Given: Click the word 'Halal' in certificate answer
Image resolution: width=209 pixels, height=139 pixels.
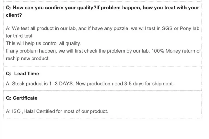Looking at the screenshot, I should pyautogui.click(x=29, y=111).
